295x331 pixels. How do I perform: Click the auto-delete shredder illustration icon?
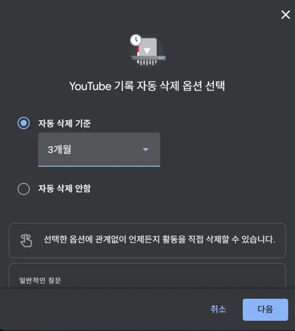[147, 50]
